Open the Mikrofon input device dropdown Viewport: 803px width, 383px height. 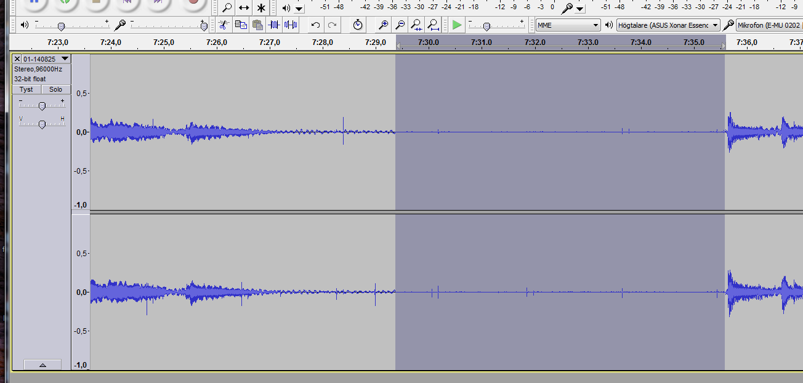click(769, 25)
